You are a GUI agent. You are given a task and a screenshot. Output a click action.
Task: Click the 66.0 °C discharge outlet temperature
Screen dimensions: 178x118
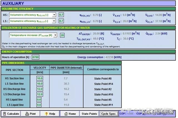(x=96, y=39)
